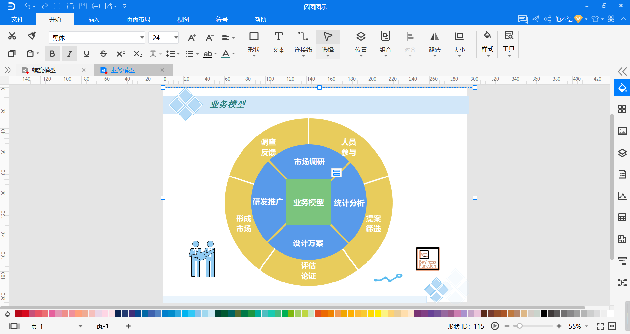The width and height of the screenshot is (630, 334).
Task: Select the 文本 text tool
Action: [x=279, y=43]
